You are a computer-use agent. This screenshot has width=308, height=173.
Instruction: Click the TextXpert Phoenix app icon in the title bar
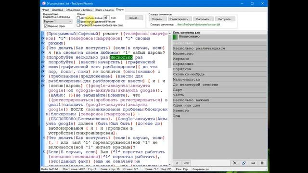pos(44,3)
